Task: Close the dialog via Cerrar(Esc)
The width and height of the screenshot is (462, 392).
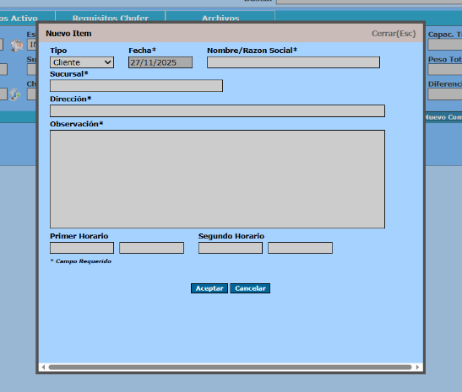Action: [x=394, y=34]
